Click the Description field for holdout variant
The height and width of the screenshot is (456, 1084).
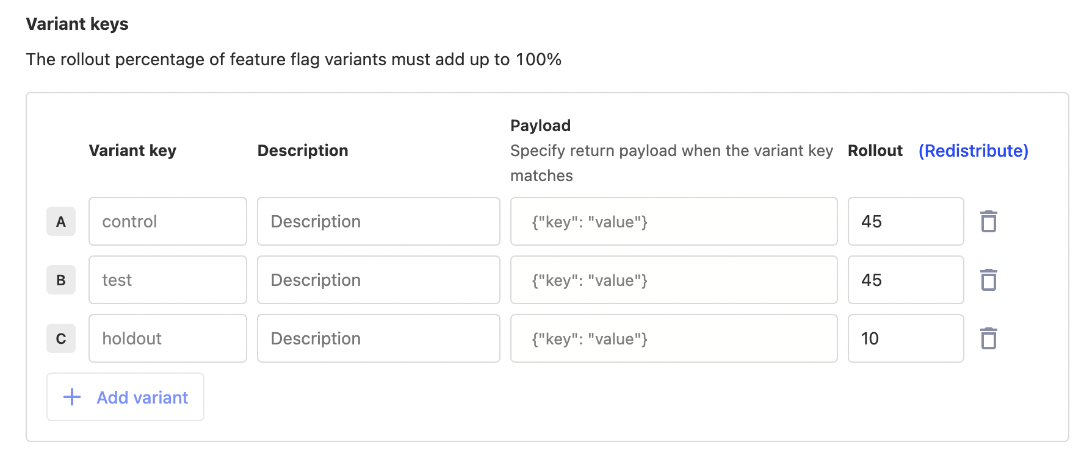point(378,338)
